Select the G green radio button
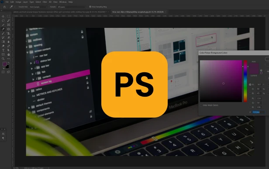The width and height of the screenshot is (269, 169). tap(250, 103)
